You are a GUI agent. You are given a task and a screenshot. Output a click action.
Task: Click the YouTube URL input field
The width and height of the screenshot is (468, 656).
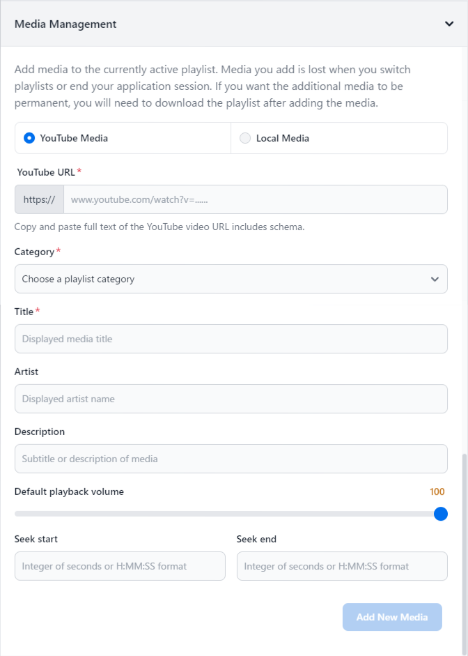coord(255,199)
